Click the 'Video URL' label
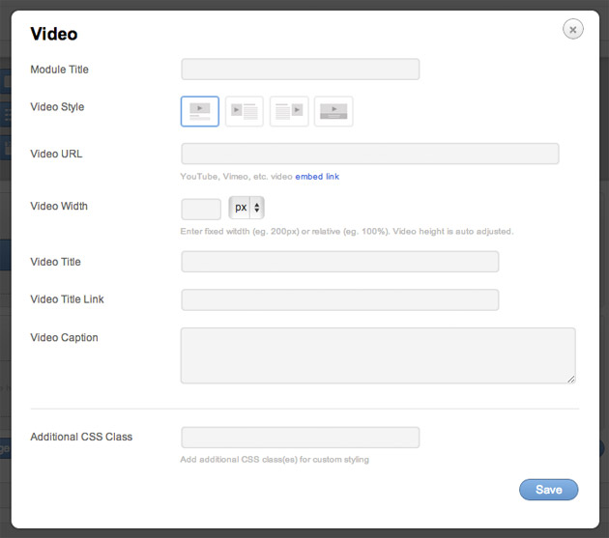The width and height of the screenshot is (609, 538). [x=56, y=155]
